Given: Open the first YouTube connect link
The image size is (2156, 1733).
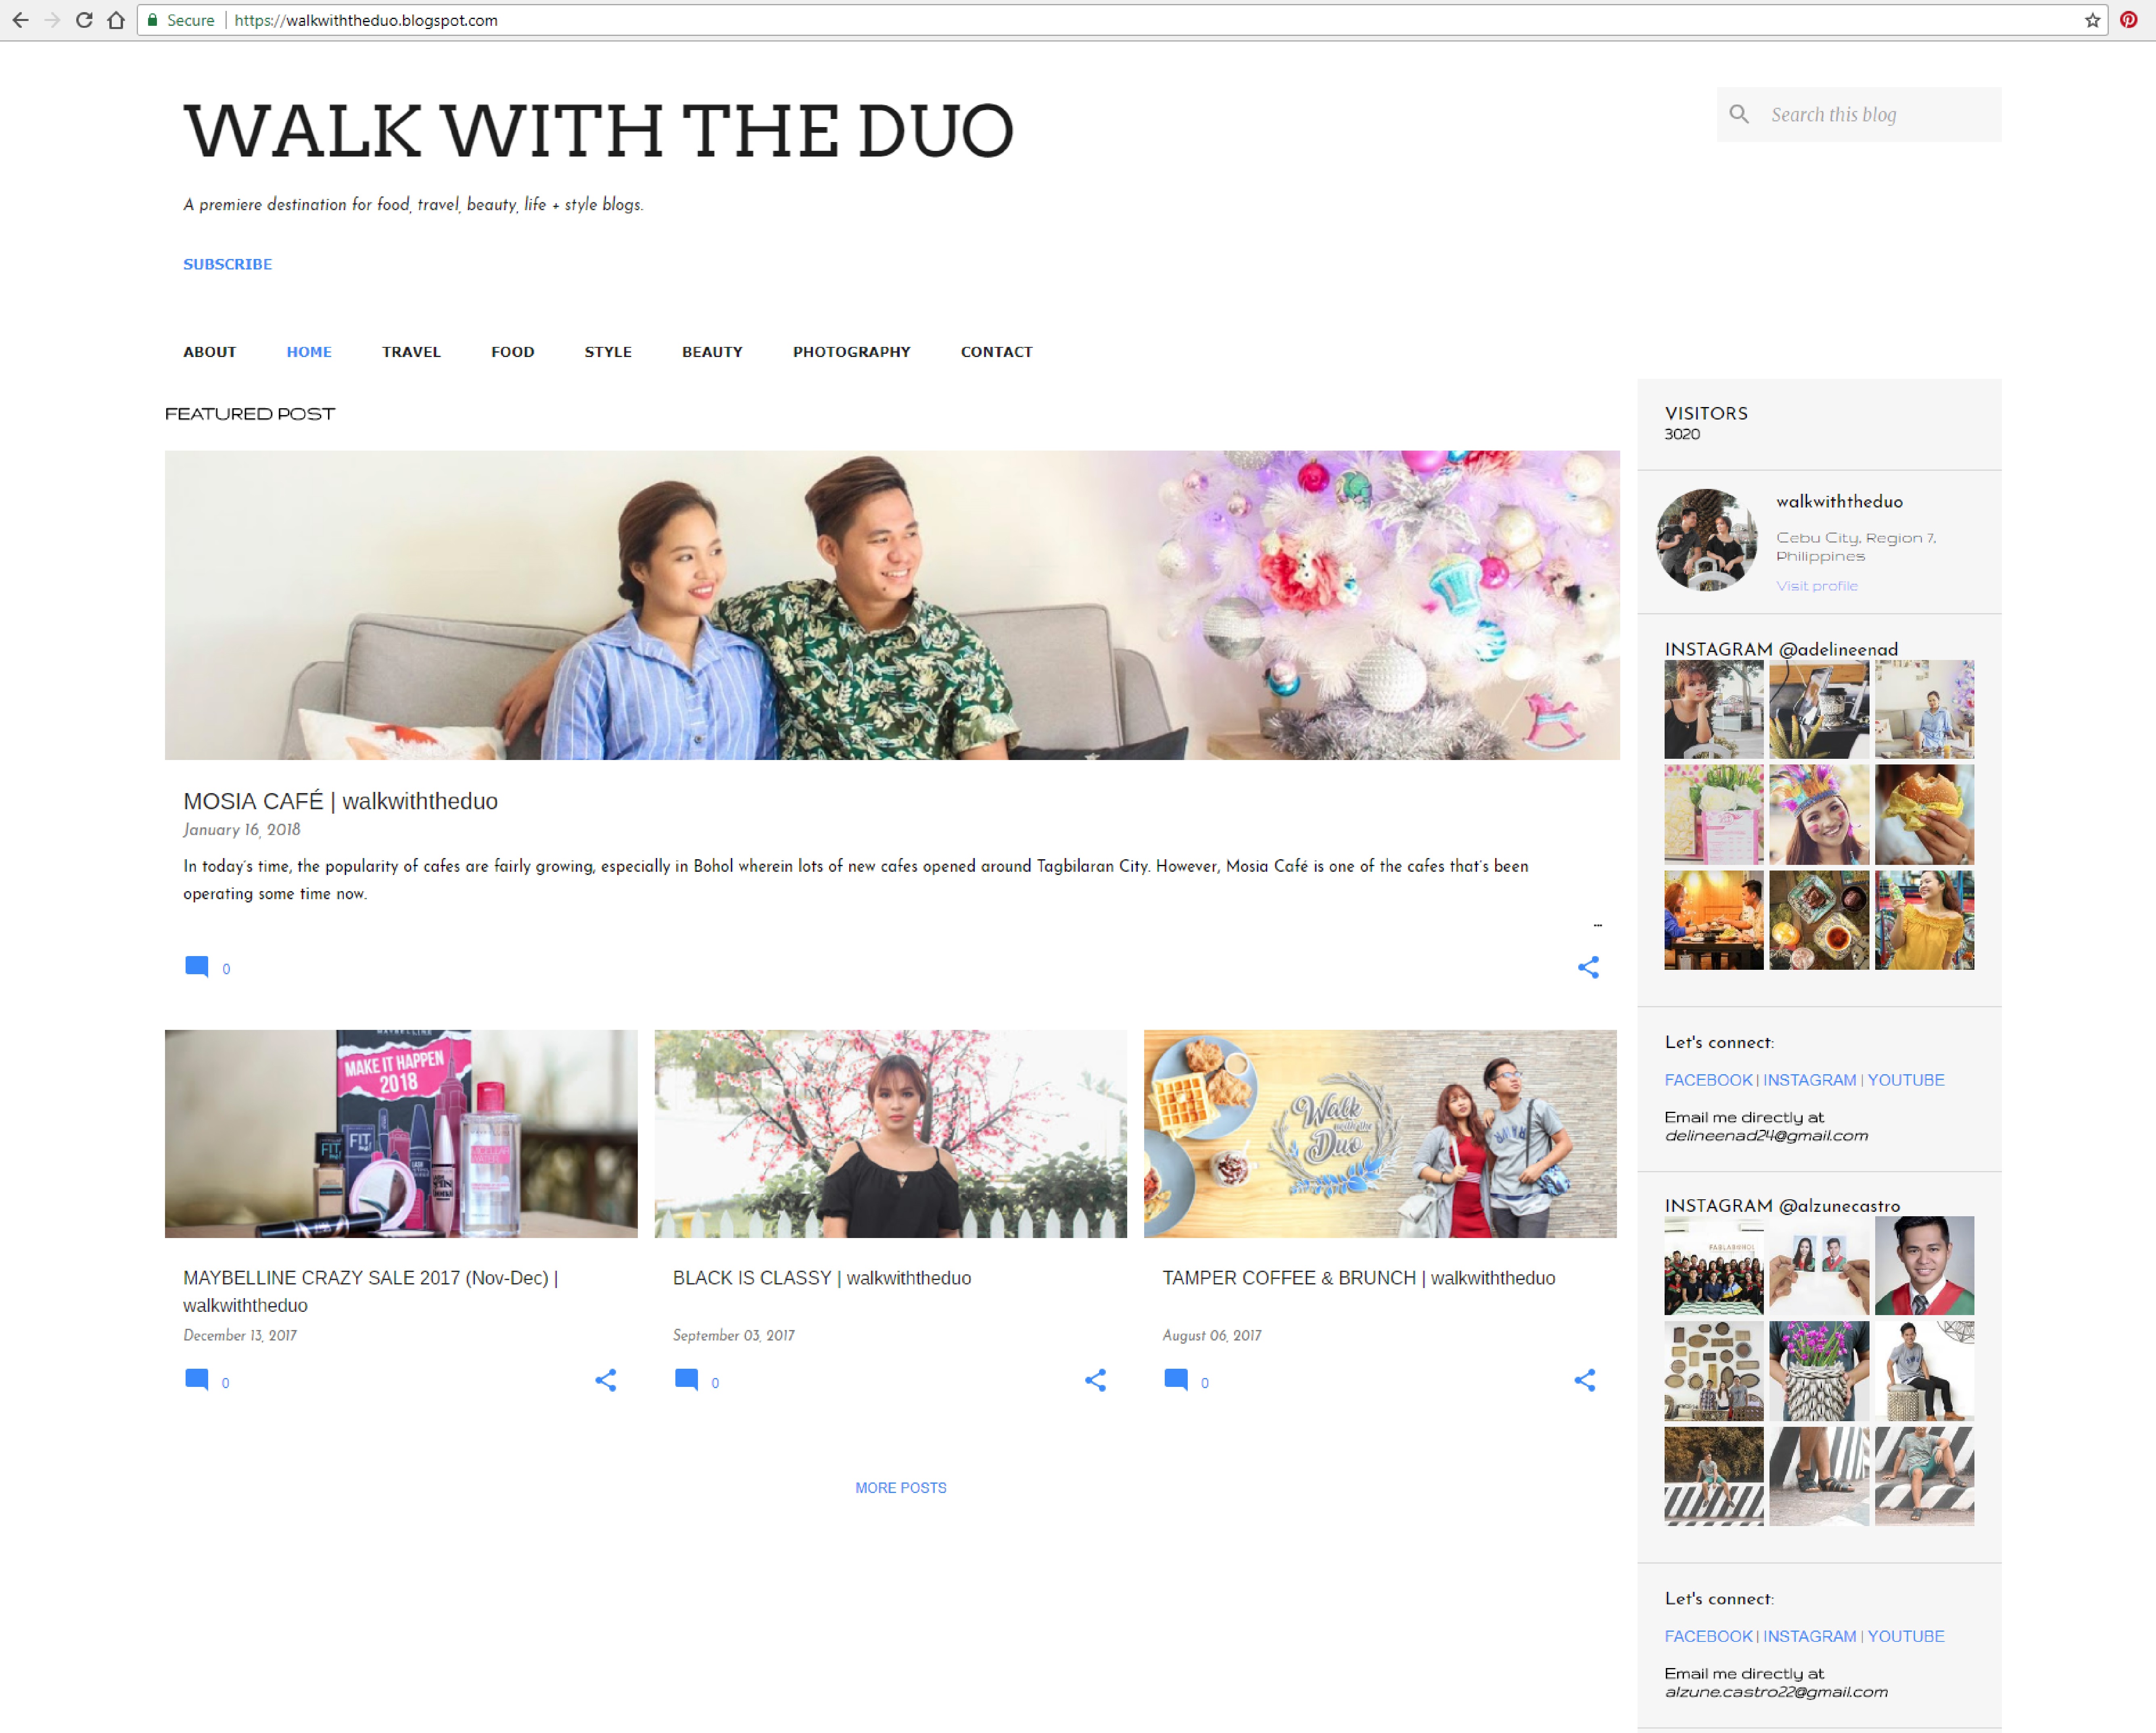Looking at the screenshot, I should pyautogui.click(x=1905, y=1080).
